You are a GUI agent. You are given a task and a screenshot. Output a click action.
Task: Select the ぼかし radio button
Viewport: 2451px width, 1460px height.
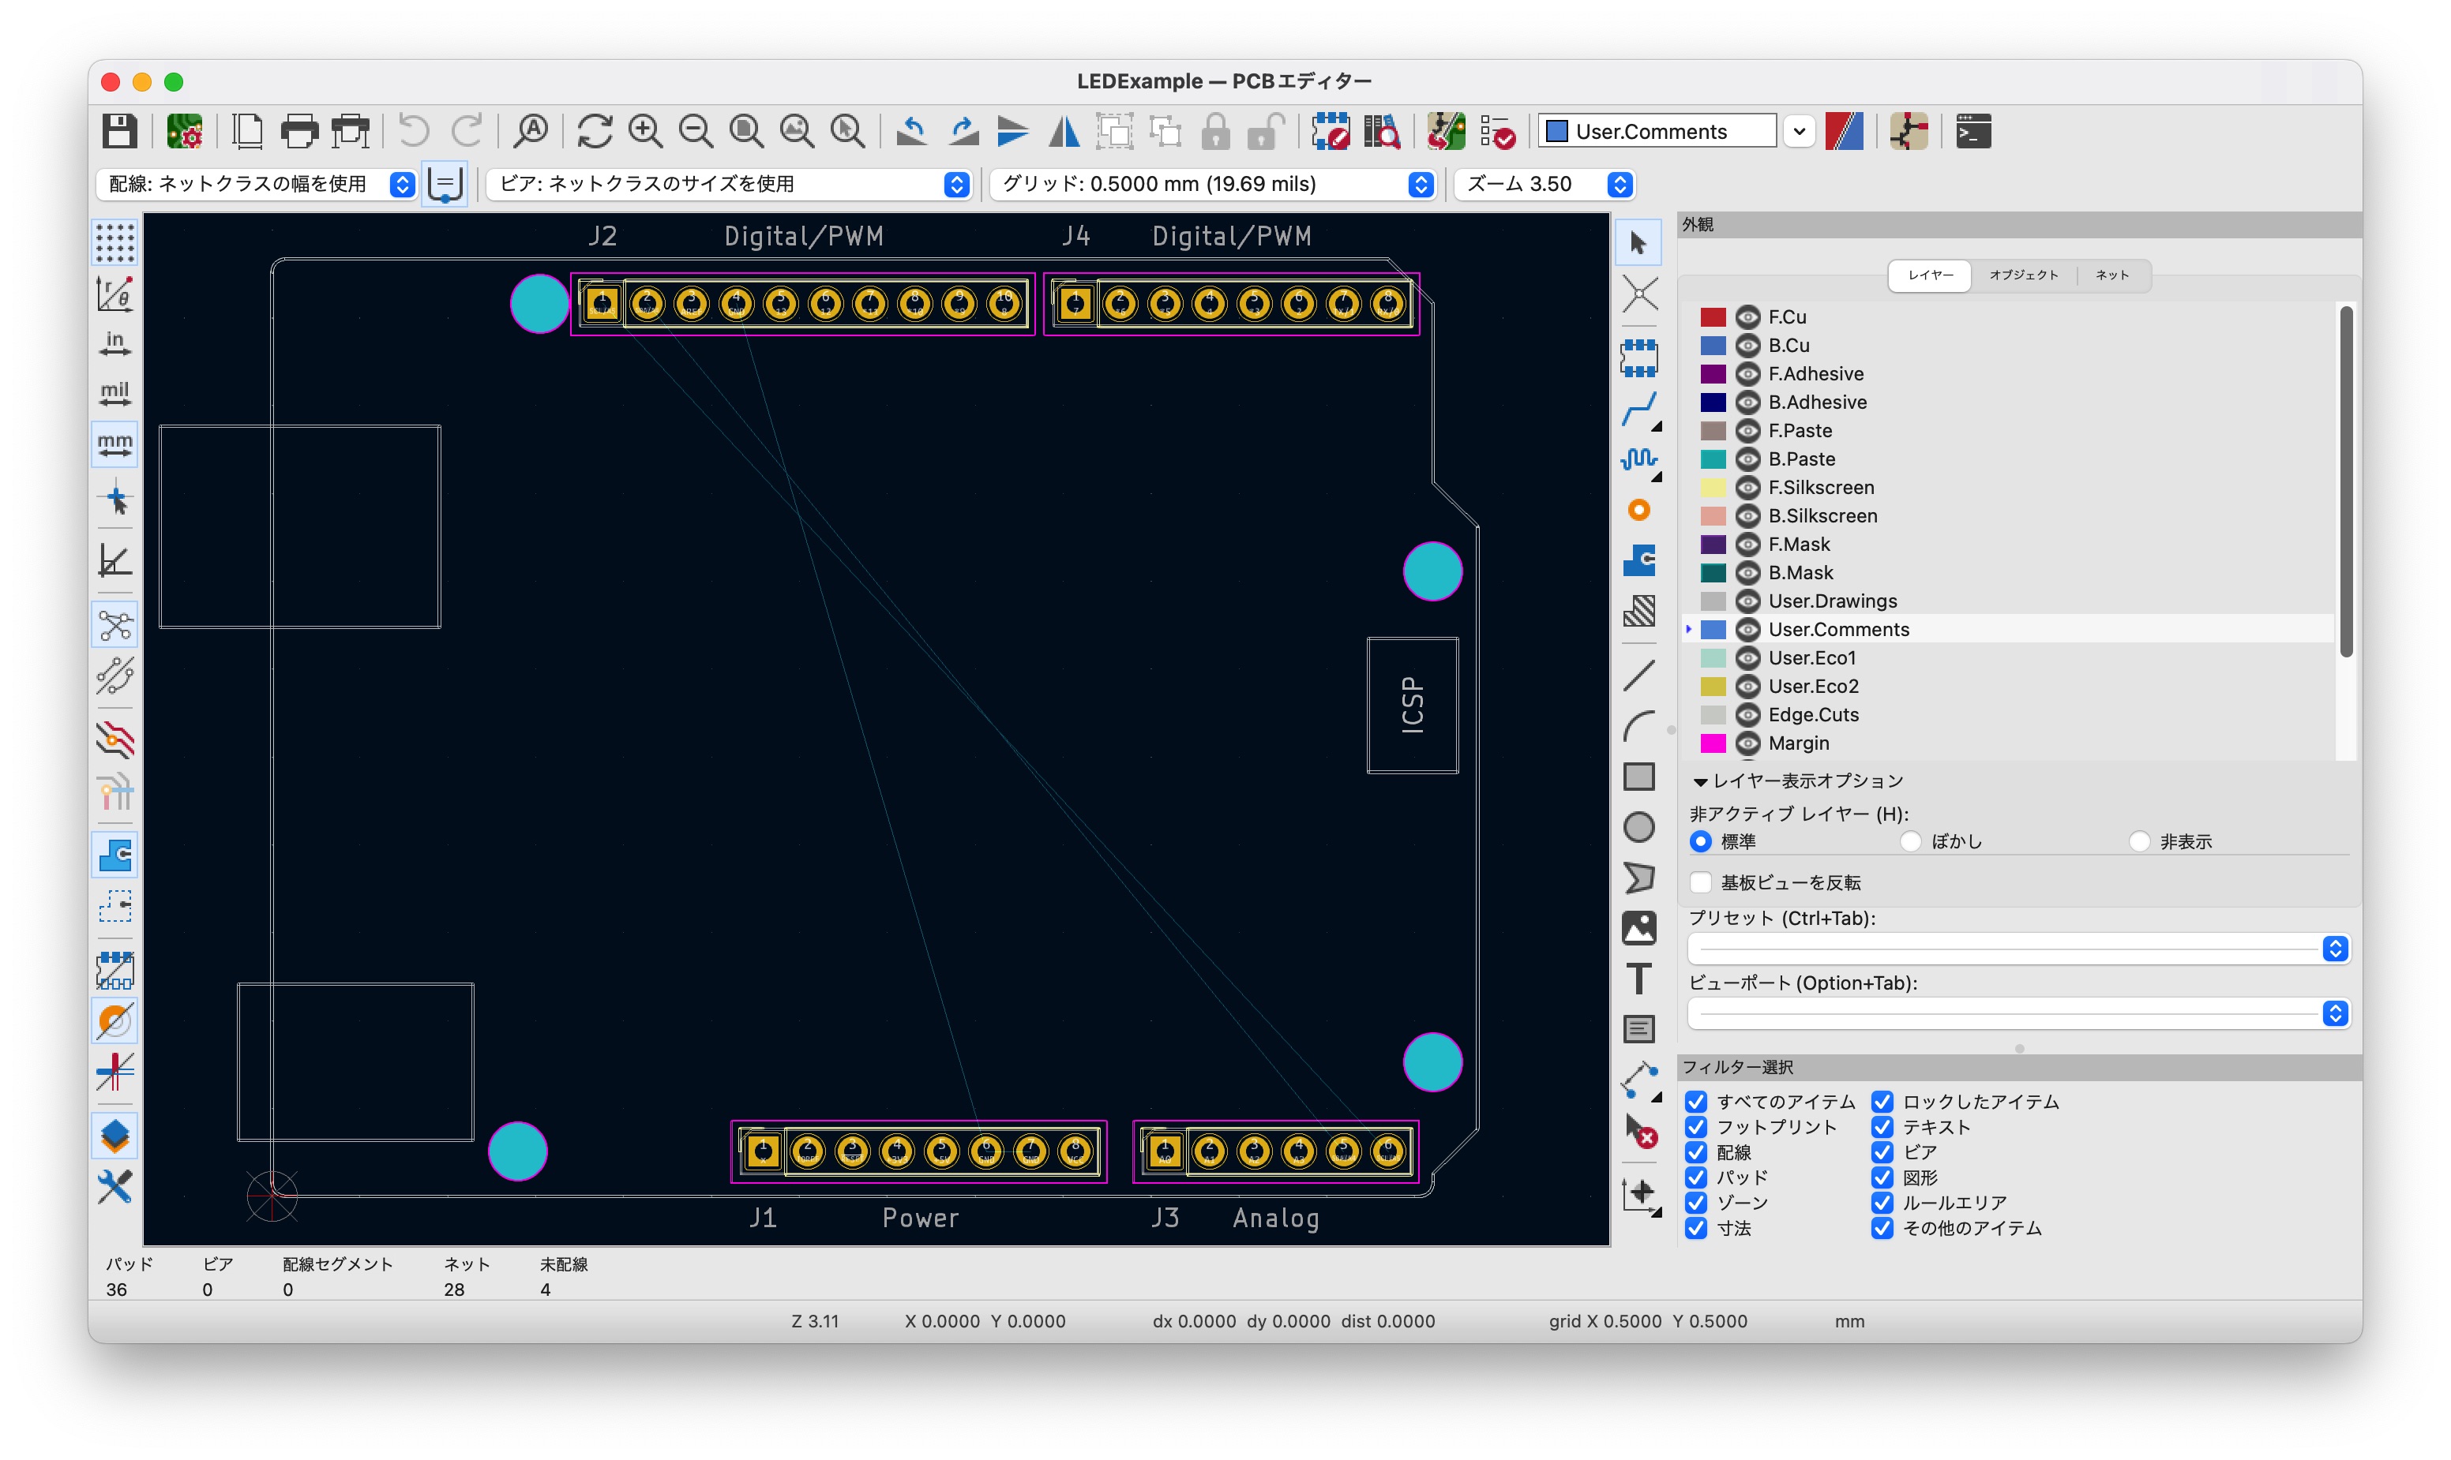coord(1911,841)
